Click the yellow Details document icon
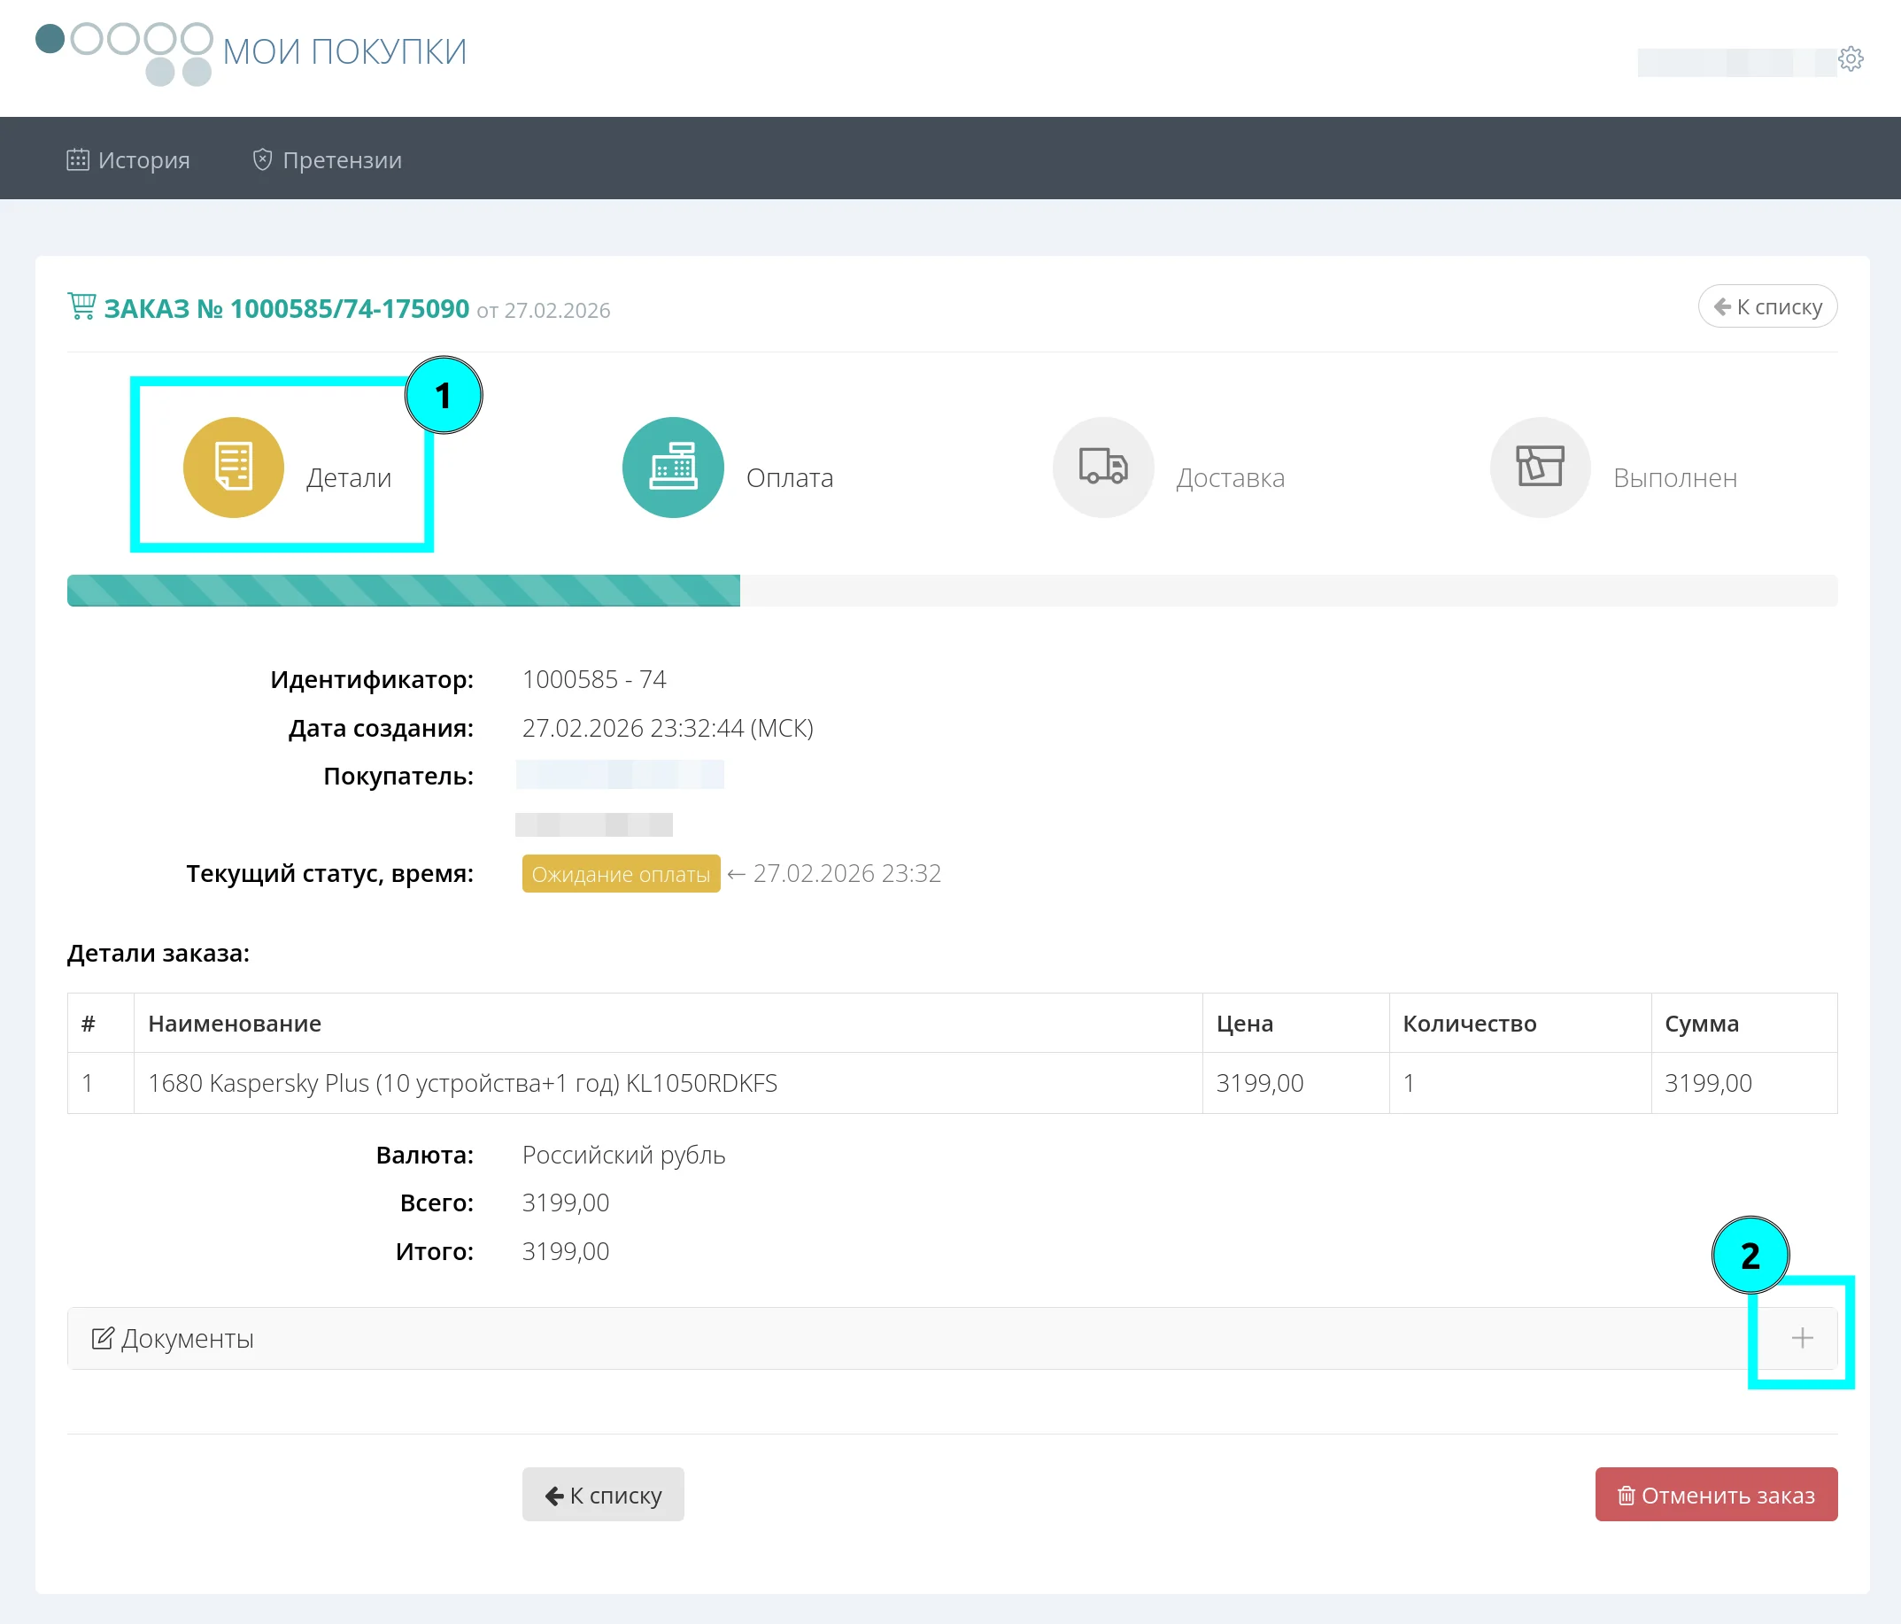This screenshot has height=1624, width=1901. (233, 467)
